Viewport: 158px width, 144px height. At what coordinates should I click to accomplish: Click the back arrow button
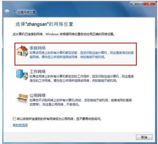click(7, 12)
